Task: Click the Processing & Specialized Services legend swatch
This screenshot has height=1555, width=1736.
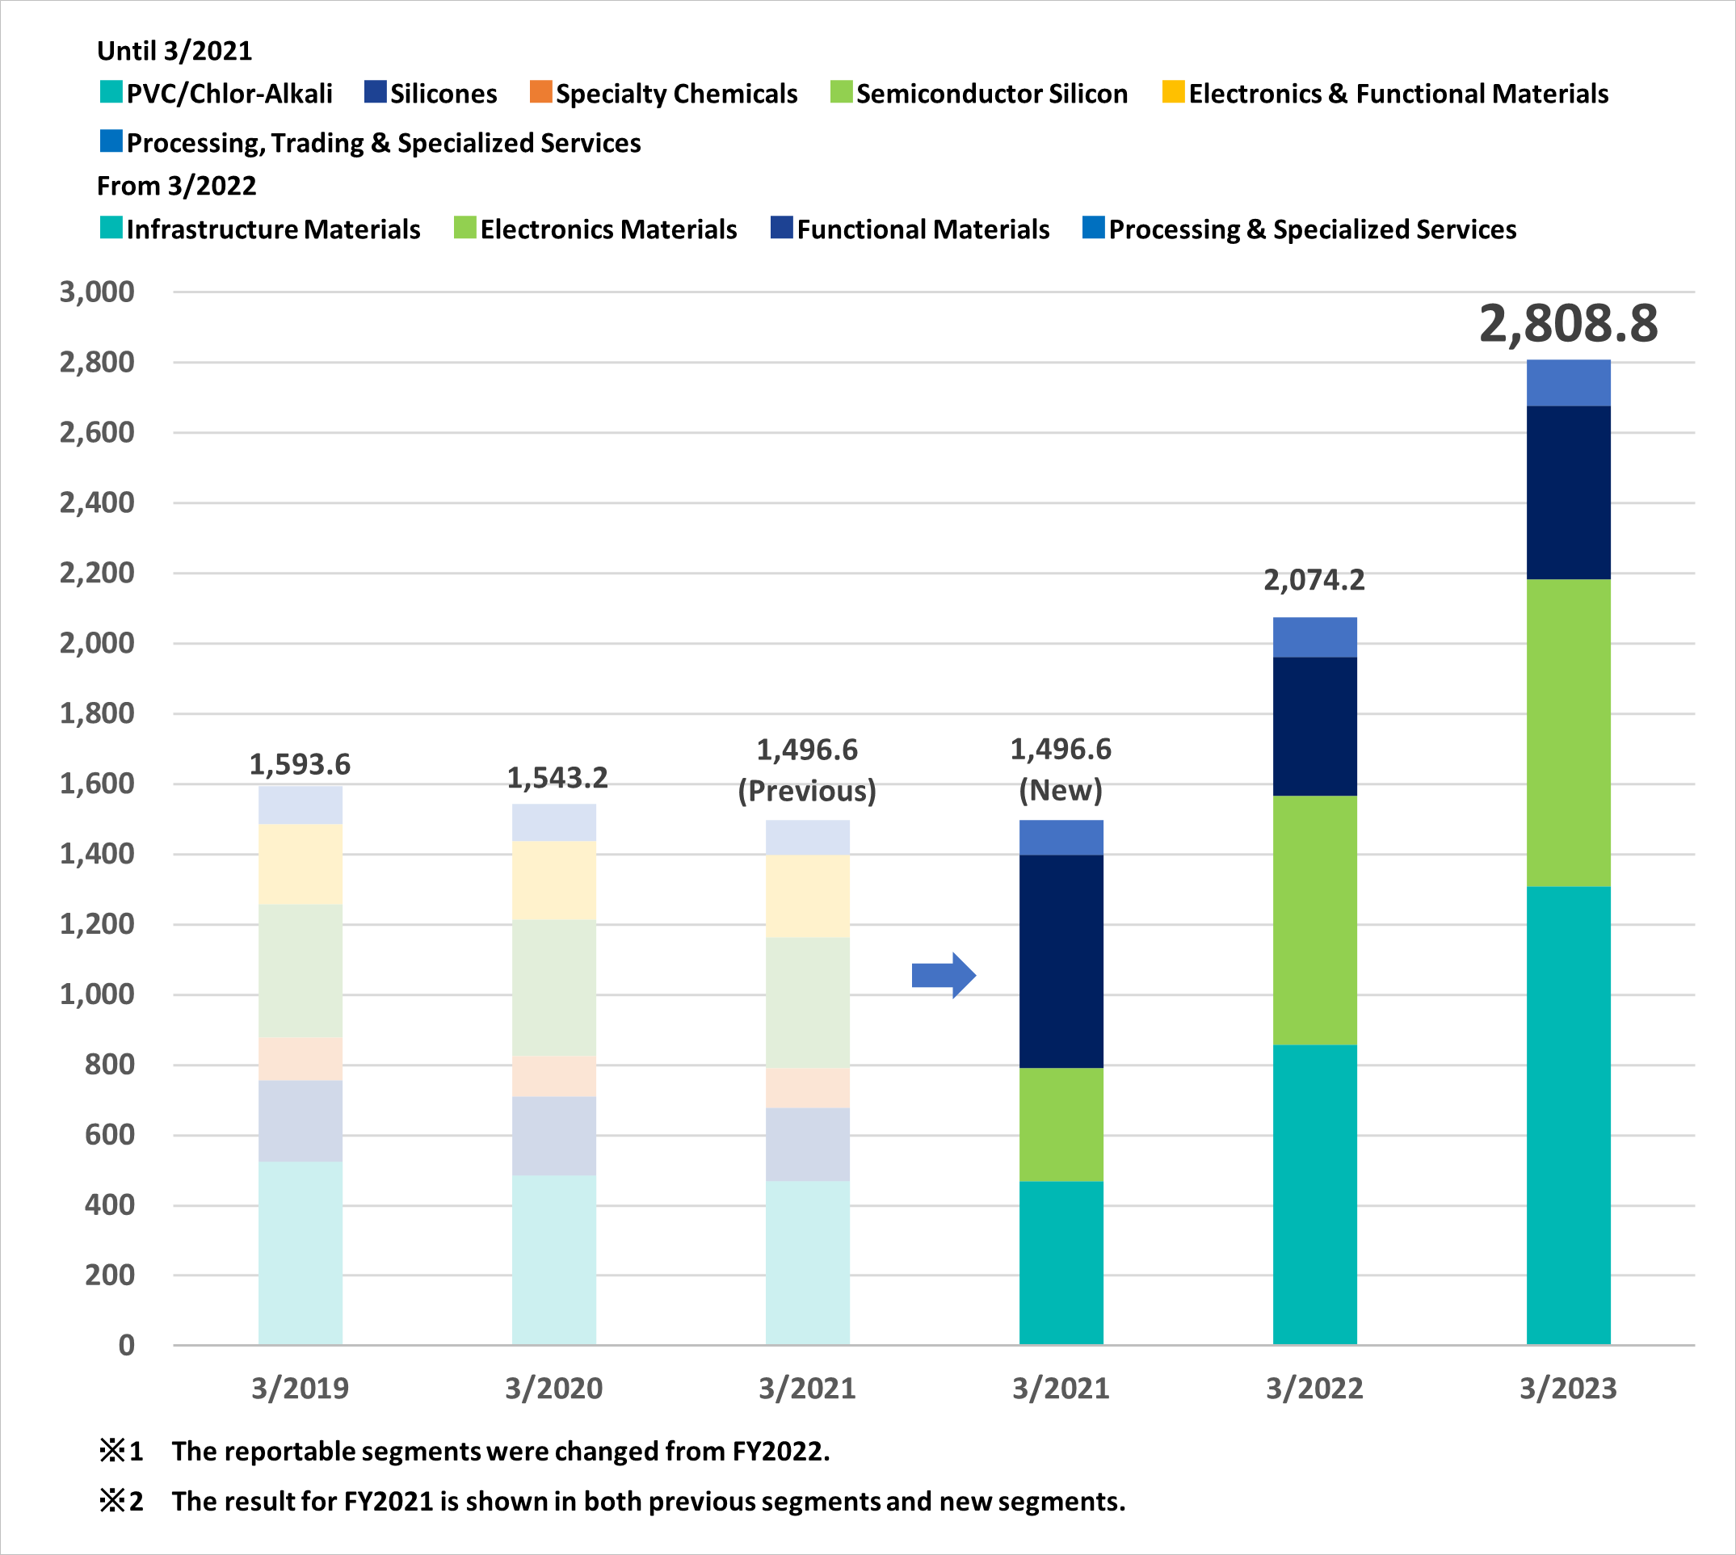Action: click(x=1094, y=227)
